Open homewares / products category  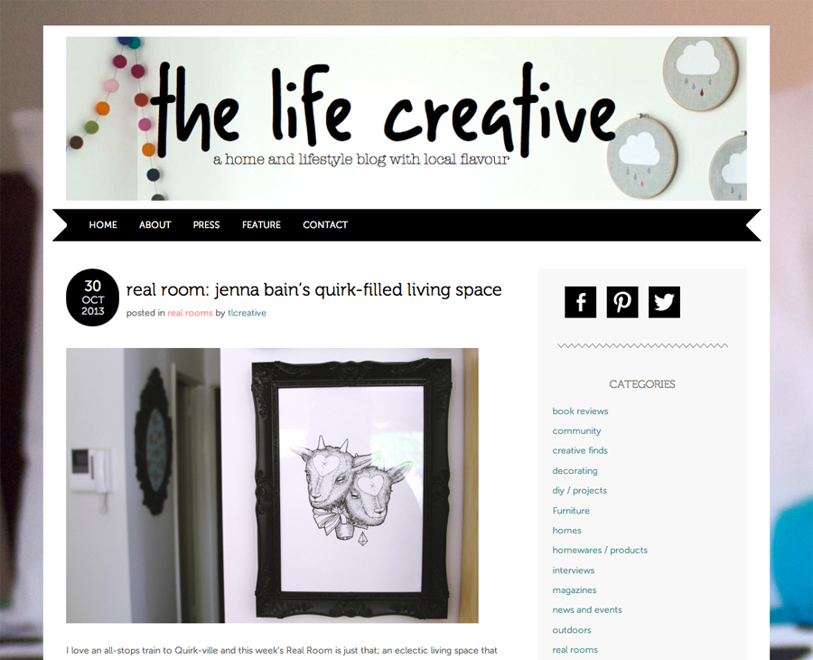pyautogui.click(x=600, y=550)
